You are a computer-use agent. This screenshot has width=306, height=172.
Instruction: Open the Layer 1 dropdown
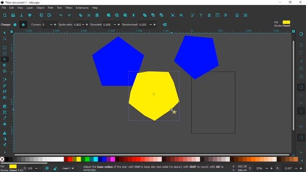click(68, 168)
